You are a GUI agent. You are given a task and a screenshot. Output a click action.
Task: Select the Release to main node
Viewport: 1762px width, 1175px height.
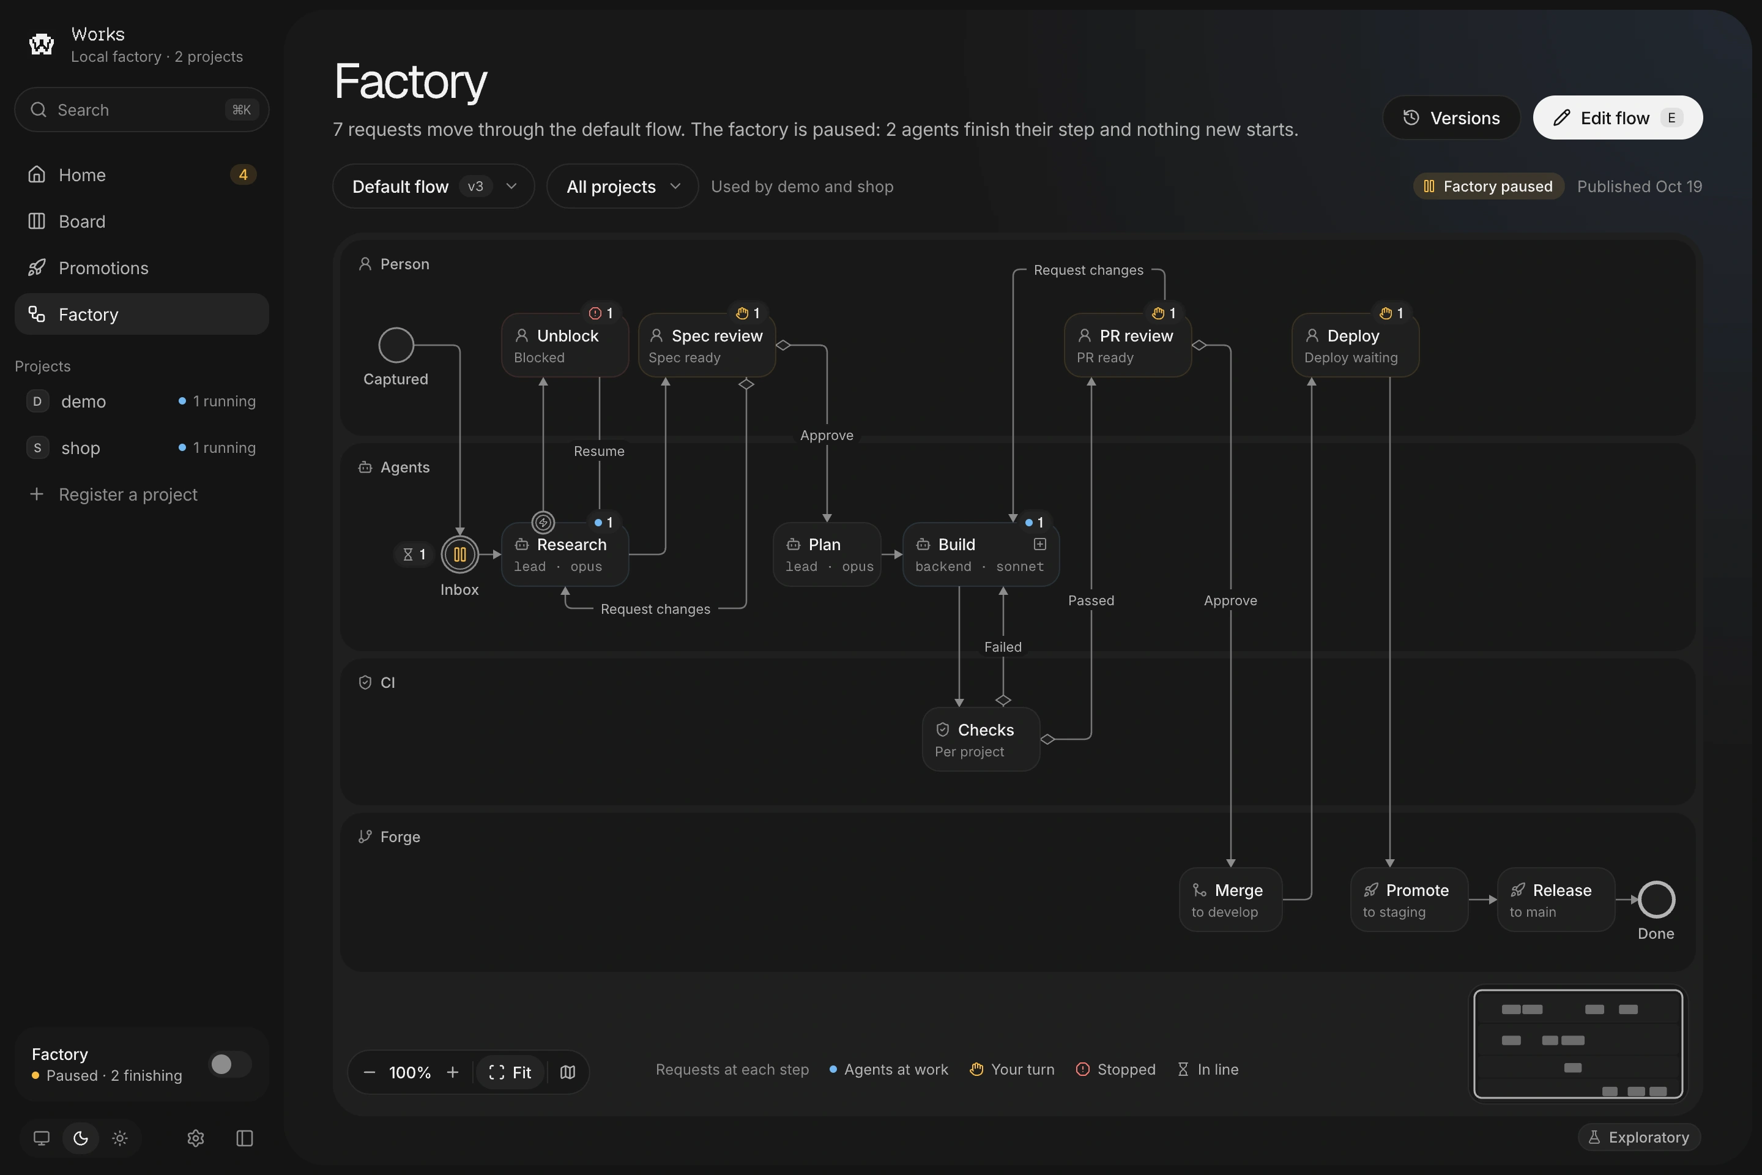pyautogui.click(x=1555, y=900)
